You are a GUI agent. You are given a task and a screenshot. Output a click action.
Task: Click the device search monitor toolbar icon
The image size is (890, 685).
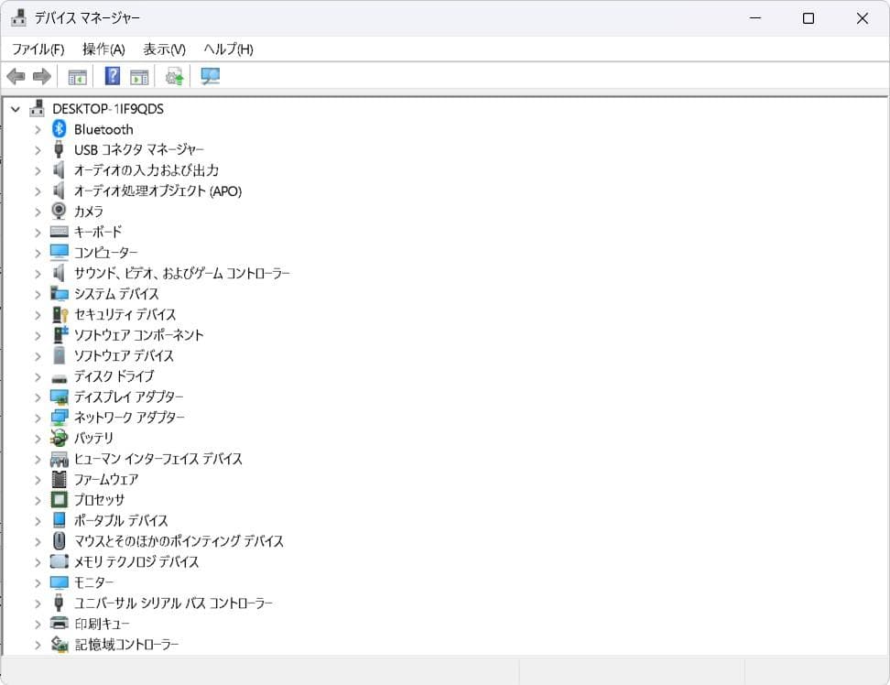210,76
